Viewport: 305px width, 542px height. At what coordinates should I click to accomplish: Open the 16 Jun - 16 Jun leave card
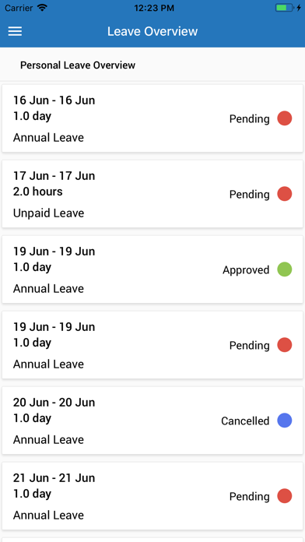[x=152, y=118]
